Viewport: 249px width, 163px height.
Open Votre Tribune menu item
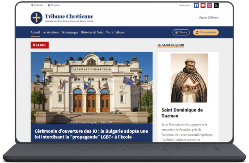(115, 32)
